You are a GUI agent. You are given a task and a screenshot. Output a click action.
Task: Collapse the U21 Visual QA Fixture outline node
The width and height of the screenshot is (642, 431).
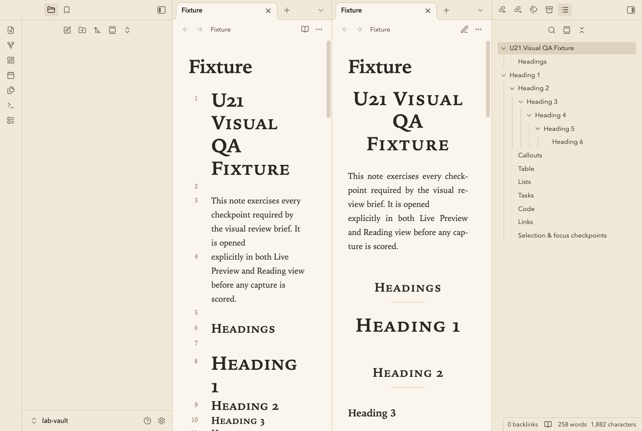[504, 48]
